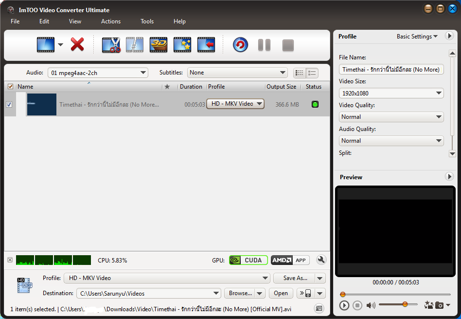This screenshot has width=461, height=319.
Task: Open the Edit menu
Action: pos(44,21)
